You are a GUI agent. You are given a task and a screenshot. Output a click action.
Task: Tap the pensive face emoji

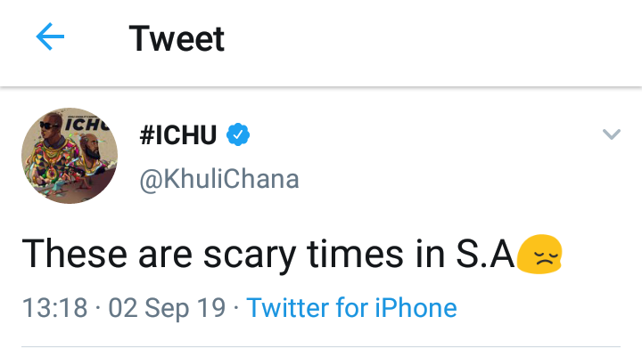(539, 254)
